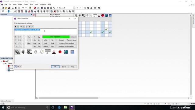The image size is (195, 110).
Task: Click the Undo arrow in the toolbar
Action: 23,8
